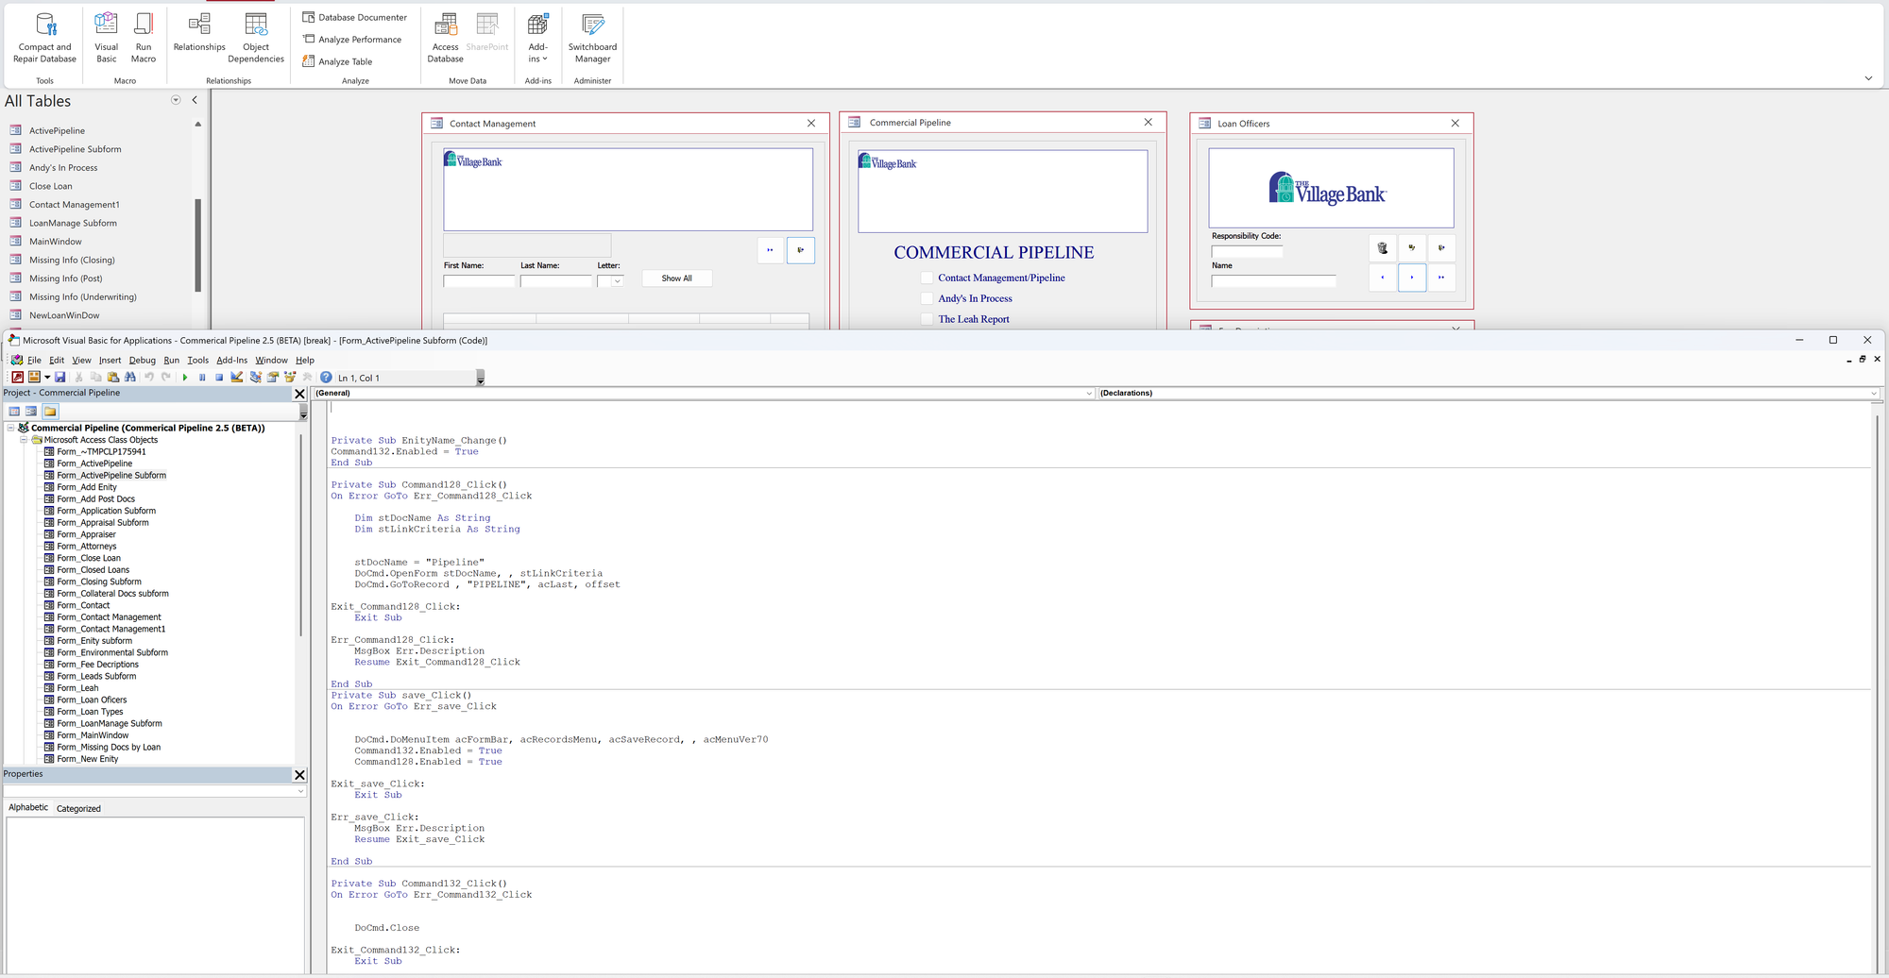Open the Letter combo box dropdown
The image size is (1889, 978).
[618, 281]
